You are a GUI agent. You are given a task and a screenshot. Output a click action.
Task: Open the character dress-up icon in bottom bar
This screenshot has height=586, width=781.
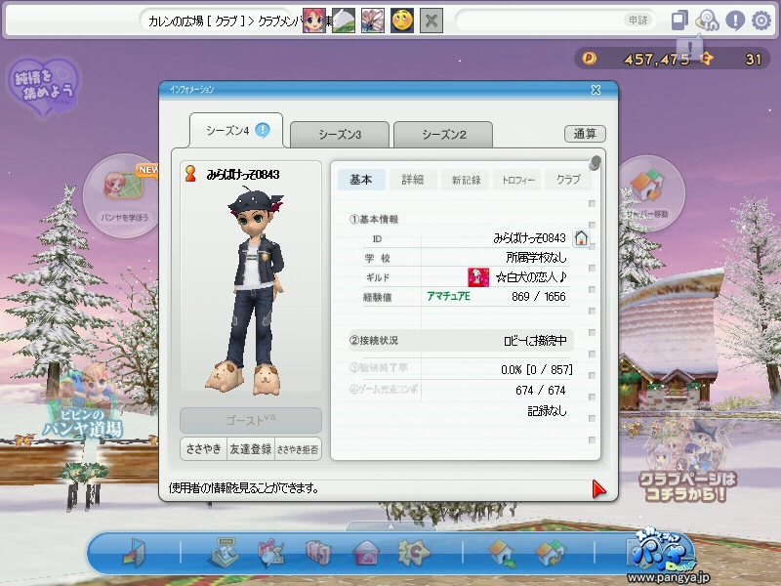(x=271, y=552)
